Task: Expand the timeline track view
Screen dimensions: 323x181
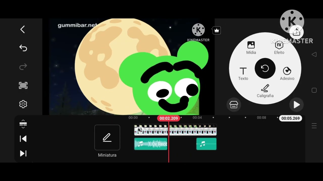Action: pyautogui.click(x=23, y=124)
